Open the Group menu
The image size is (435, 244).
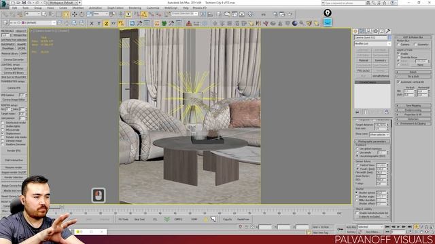[x=38, y=8]
